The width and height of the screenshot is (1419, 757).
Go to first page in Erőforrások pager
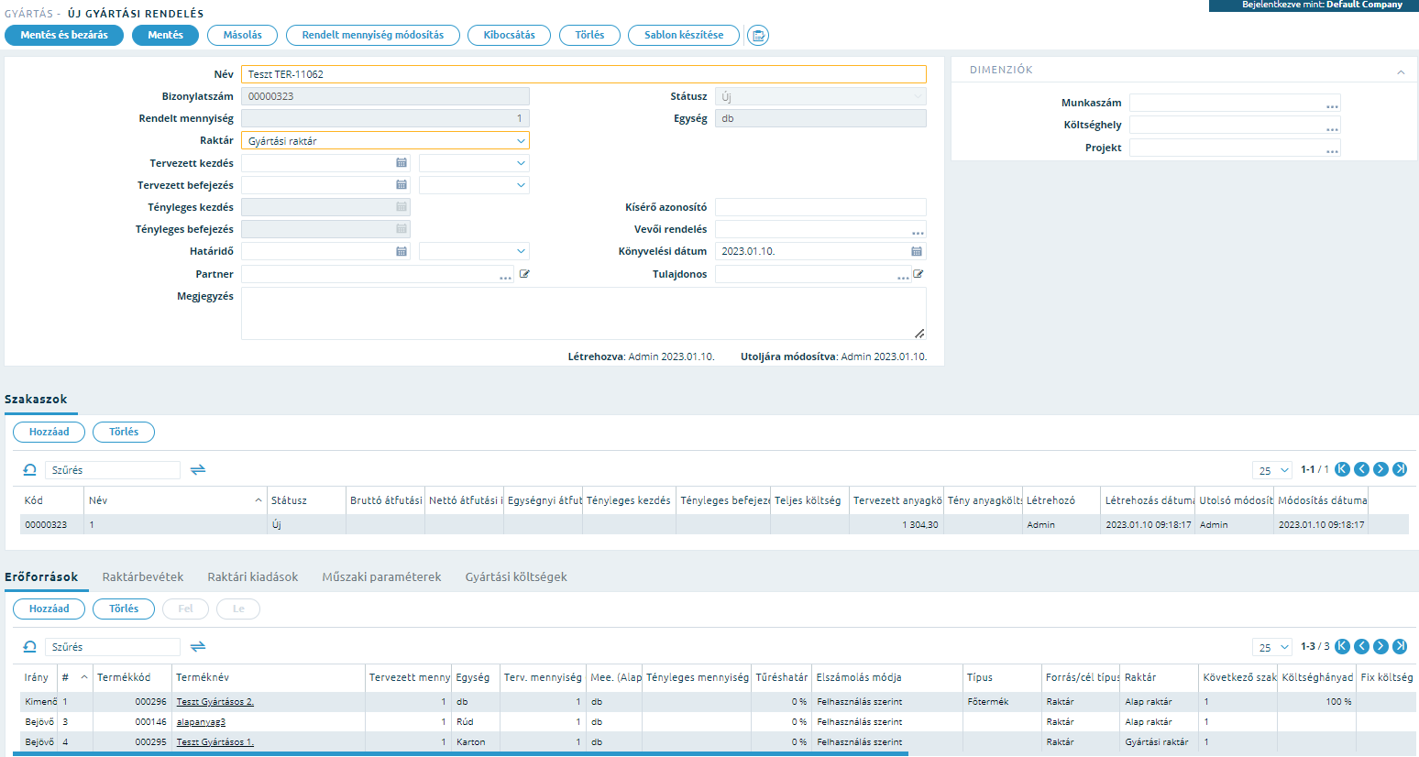[1342, 646]
